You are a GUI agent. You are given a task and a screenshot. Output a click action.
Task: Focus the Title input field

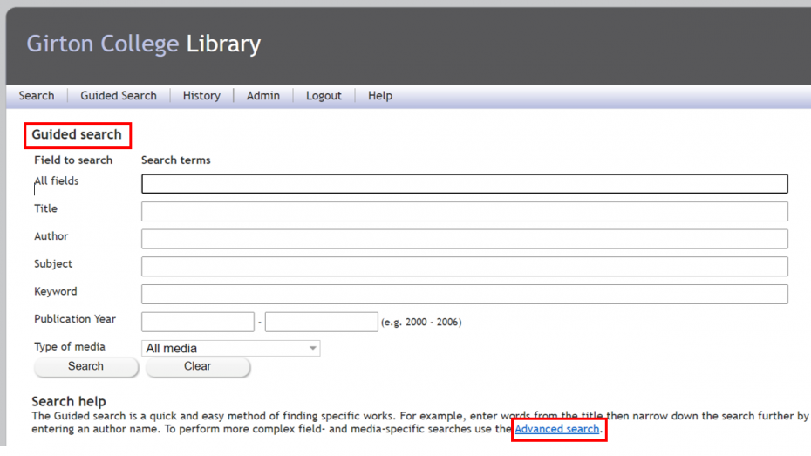pyautogui.click(x=464, y=211)
